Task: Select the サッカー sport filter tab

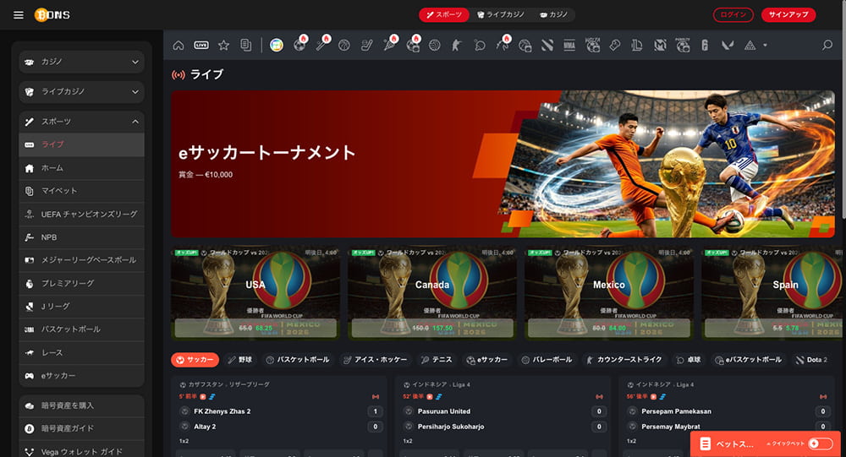Action: [x=195, y=360]
